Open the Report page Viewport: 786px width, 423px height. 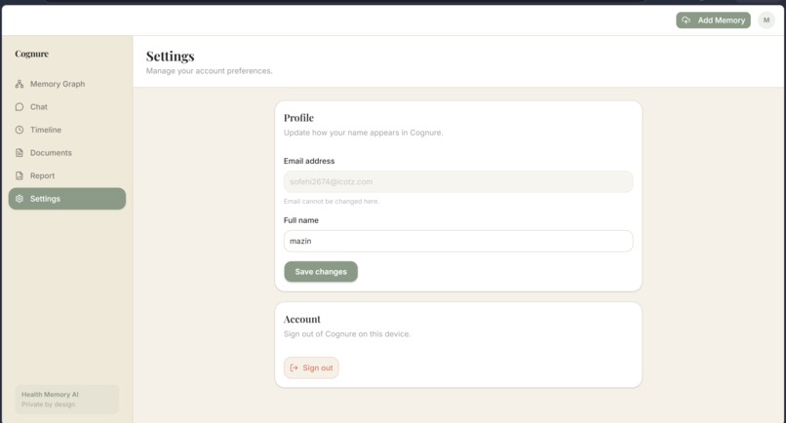point(67,175)
